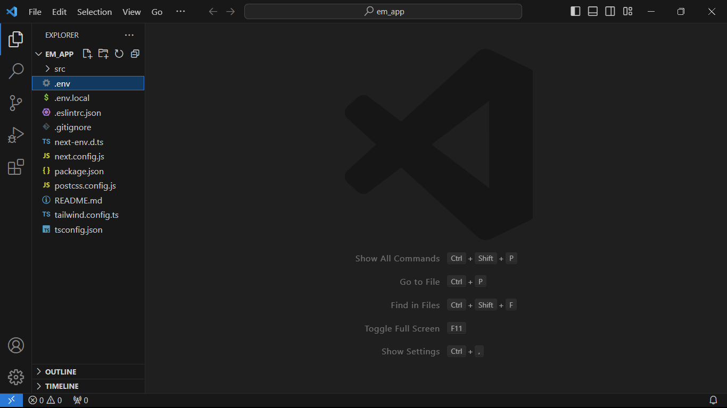Viewport: 727px width, 408px height.
Task: Open the Customize Layout icon
Action: (628, 12)
